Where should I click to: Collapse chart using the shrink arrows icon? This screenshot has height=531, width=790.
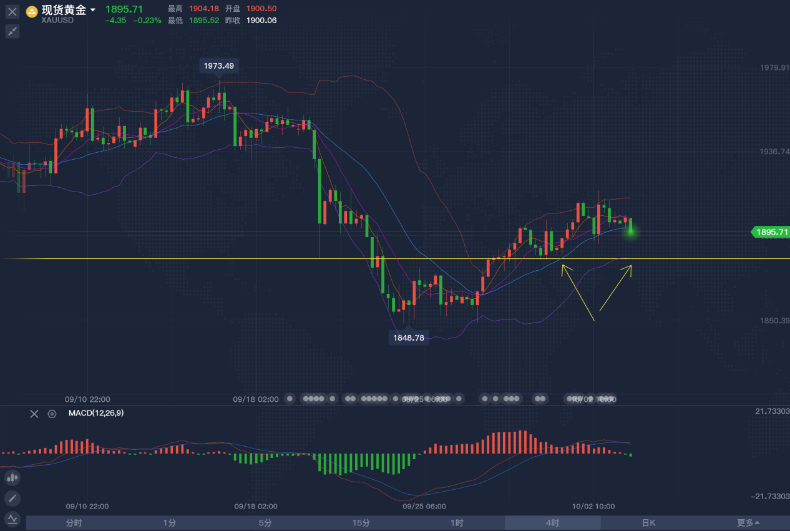point(12,31)
